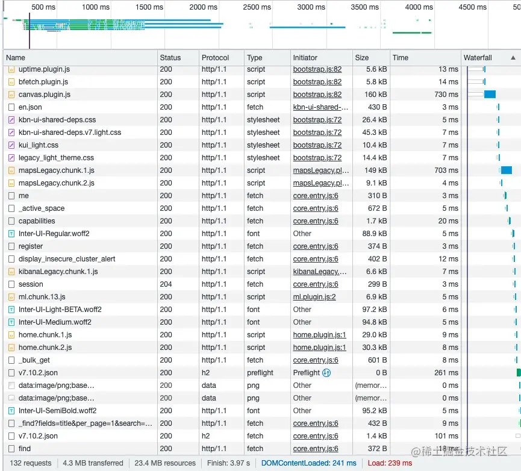Click the Preflight request swap icon

coord(326,373)
